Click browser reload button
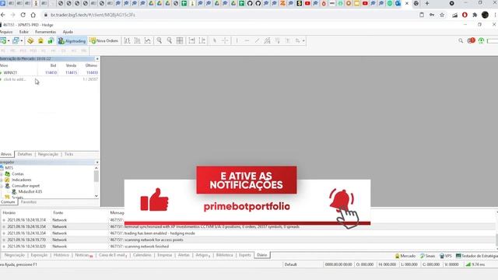Viewport: 498px width, 280px height. click(23, 15)
